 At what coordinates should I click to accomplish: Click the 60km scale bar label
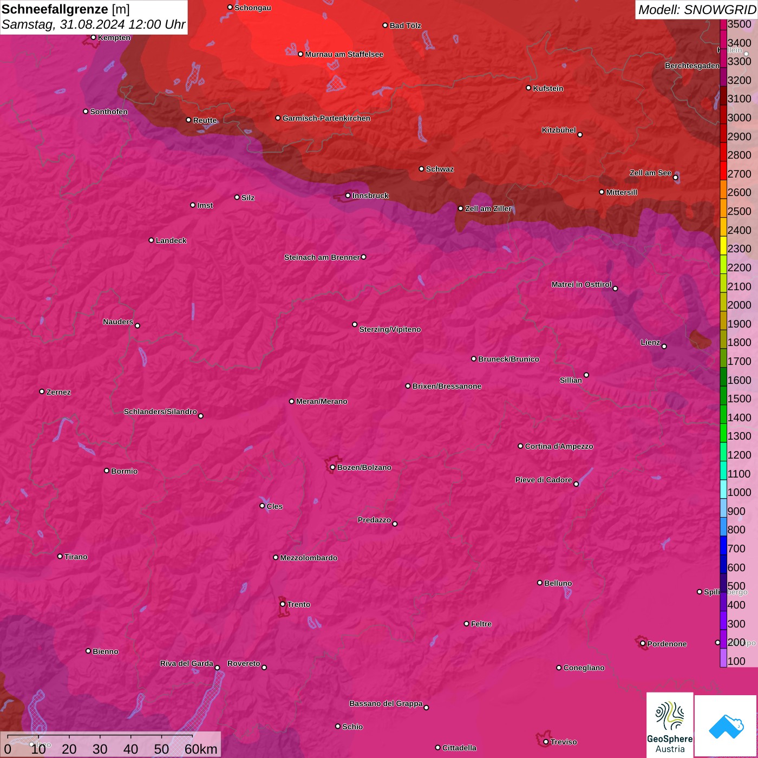201,749
